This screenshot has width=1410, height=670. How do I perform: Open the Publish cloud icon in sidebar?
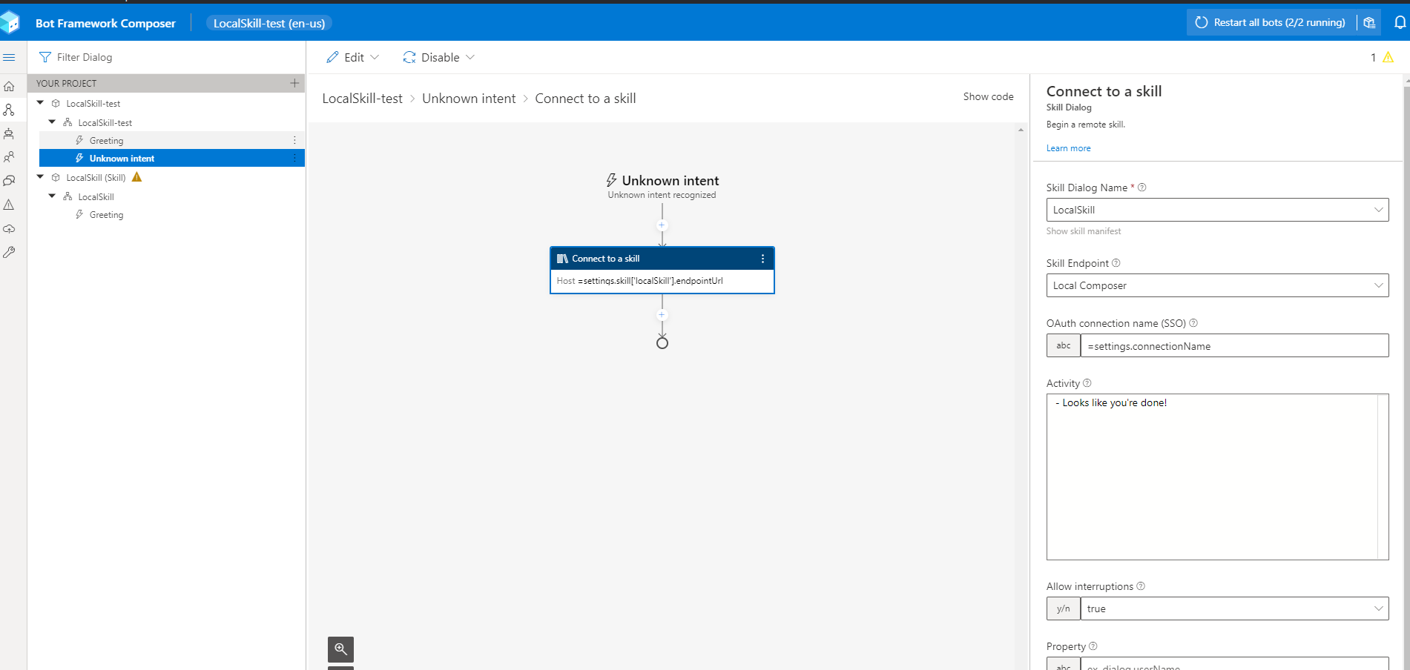(10, 229)
